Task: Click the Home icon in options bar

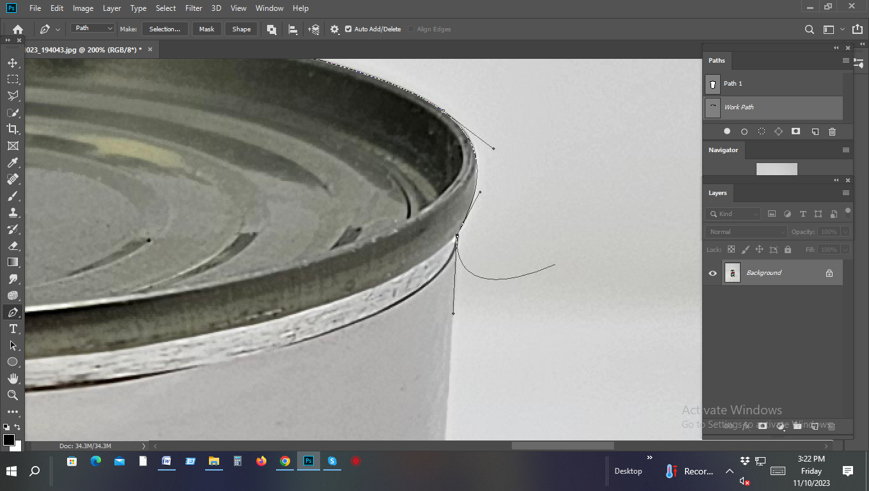Action: pyautogui.click(x=18, y=29)
